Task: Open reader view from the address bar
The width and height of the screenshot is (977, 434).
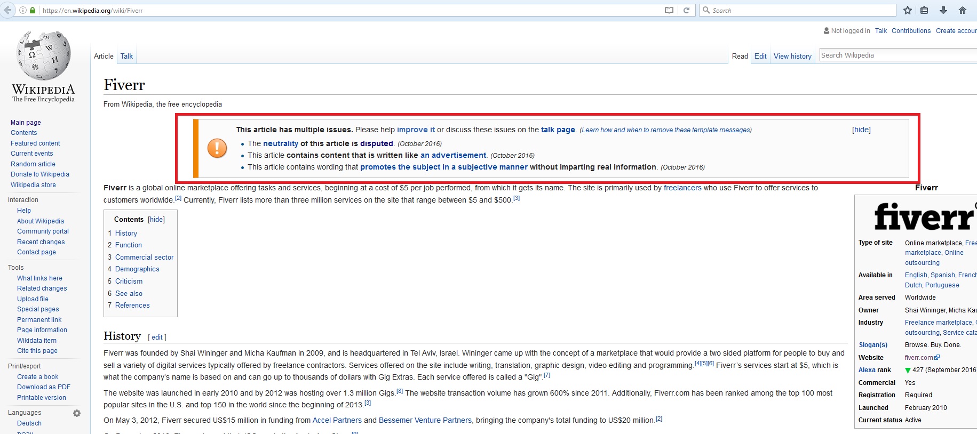Action: tap(669, 10)
